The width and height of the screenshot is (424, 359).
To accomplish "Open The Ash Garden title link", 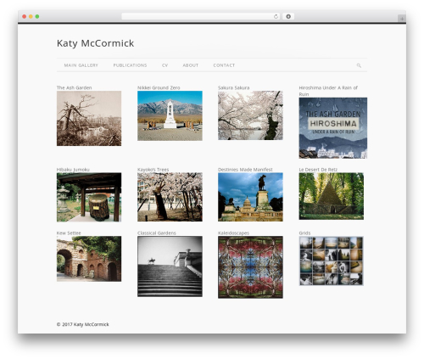I will tap(74, 87).
